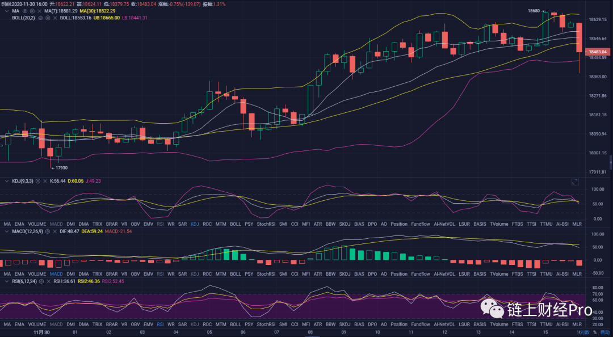Viewport: 613px width, 337px height.
Task: Open settings for the MA indicator
Action: pyautogui.click(x=32, y=11)
